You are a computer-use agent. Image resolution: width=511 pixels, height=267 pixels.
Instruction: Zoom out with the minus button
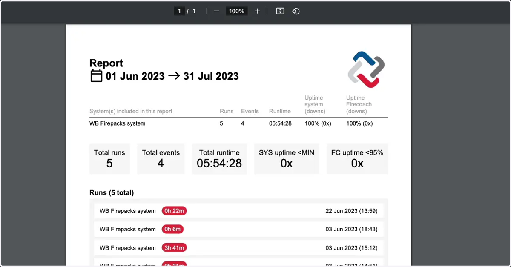(216, 11)
